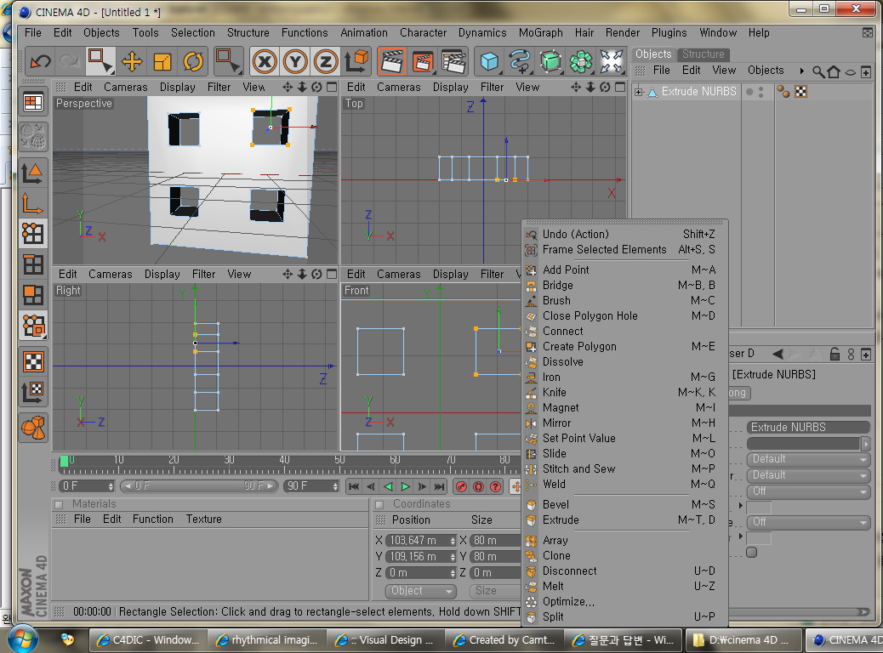Click the timeline playhead at frame 0
The height and width of the screenshot is (653, 883).
coord(64,461)
